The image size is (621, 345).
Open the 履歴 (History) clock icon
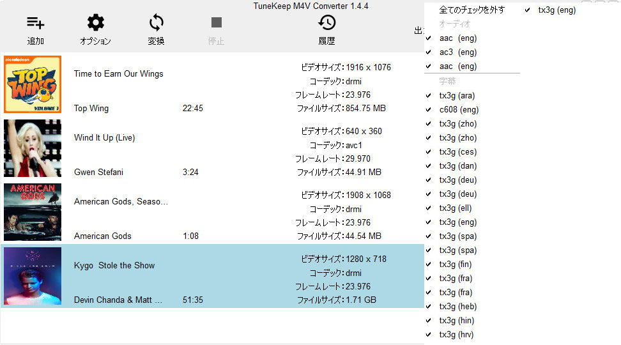[326, 22]
